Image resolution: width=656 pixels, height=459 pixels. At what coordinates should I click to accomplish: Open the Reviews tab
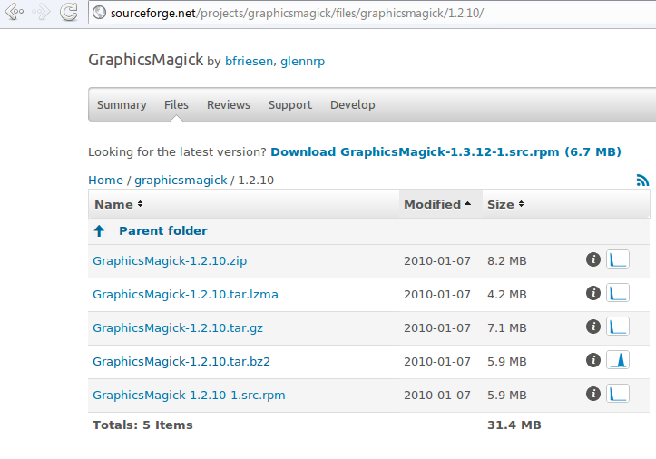(x=229, y=104)
